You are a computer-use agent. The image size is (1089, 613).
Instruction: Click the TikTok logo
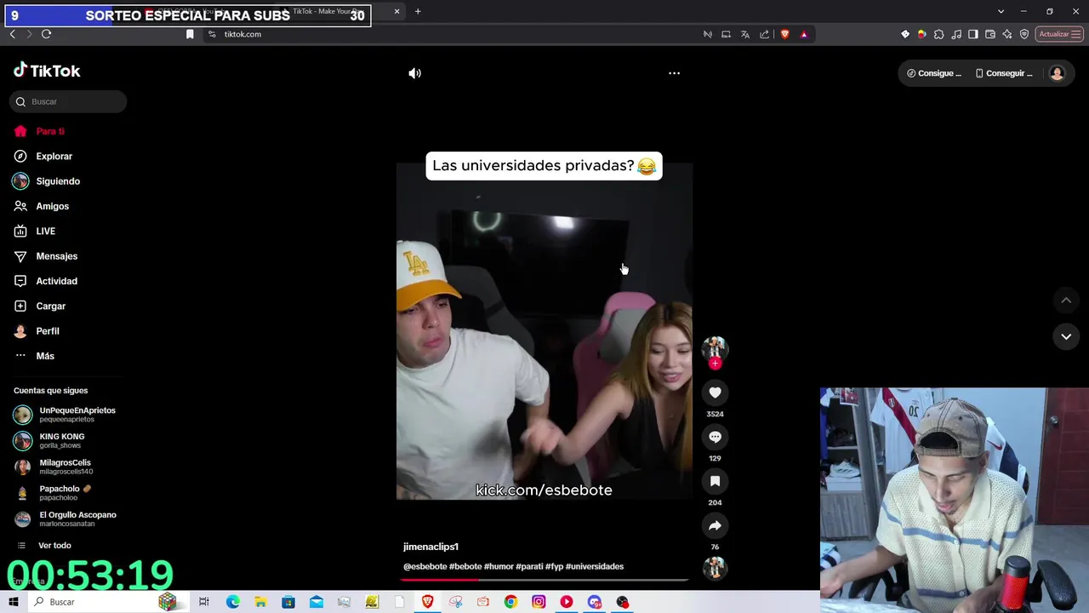click(47, 71)
